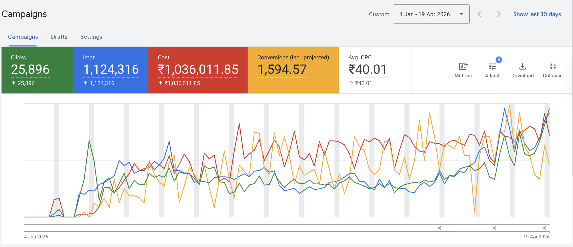Click Show last 30 days link

coord(537,14)
